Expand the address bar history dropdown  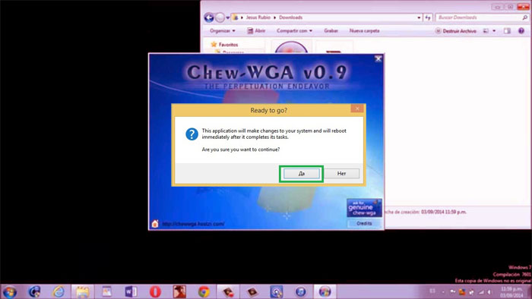point(419,17)
